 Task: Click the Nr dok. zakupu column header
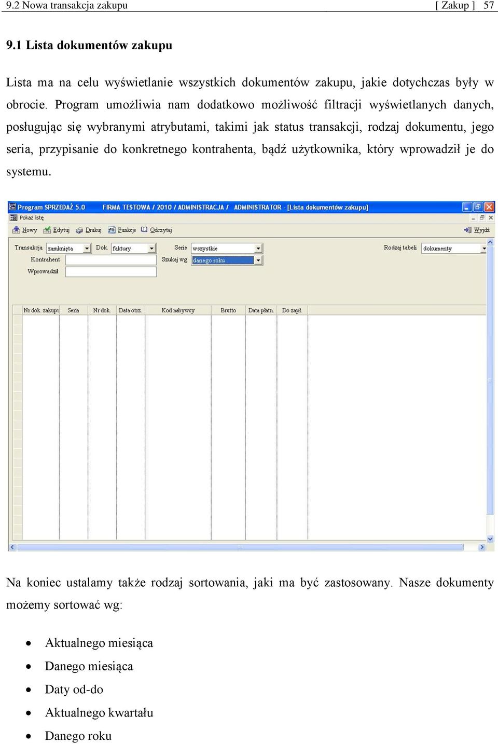[x=41, y=310]
